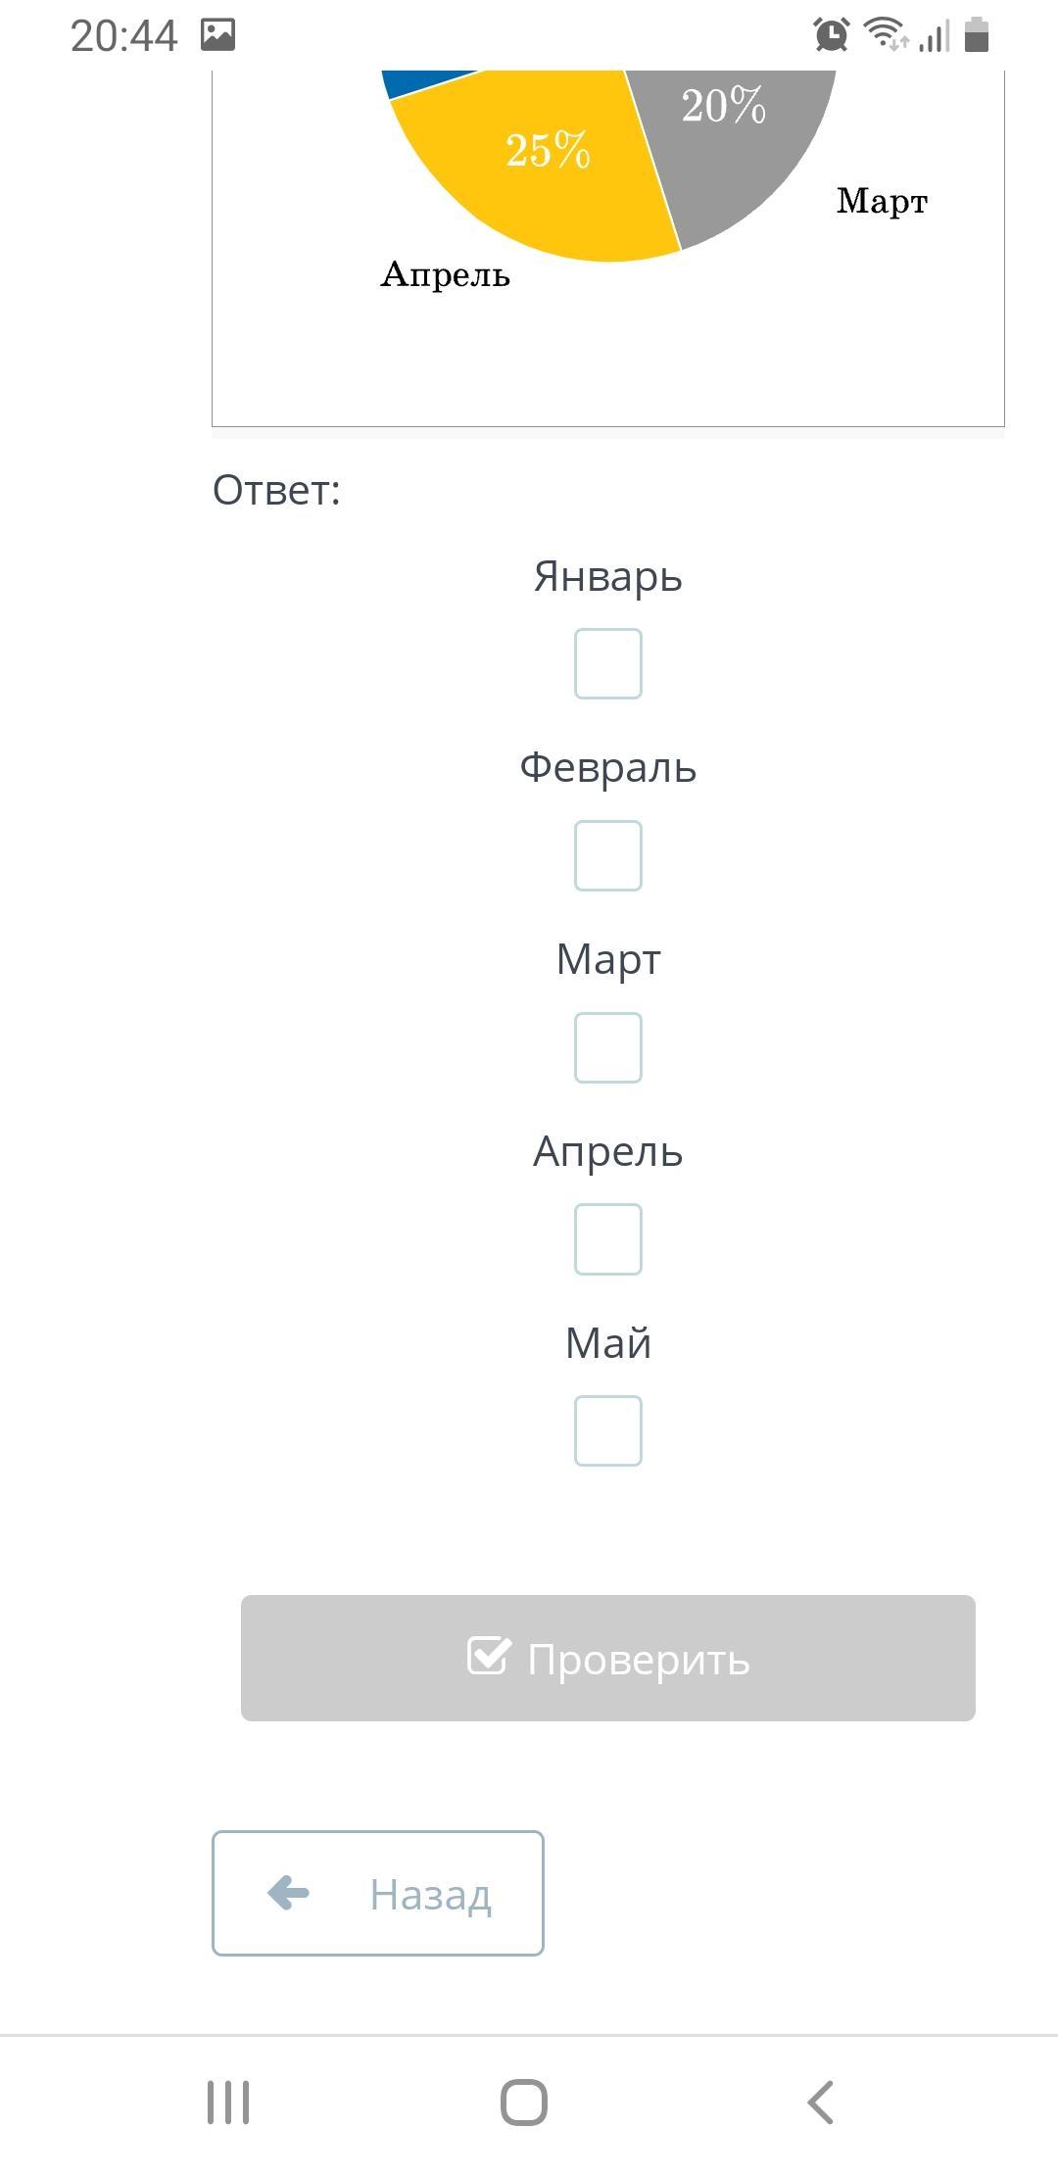Screen dimensions: 1058x2175
Task: Tap the alarm clock status icon
Action: tap(831, 35)
